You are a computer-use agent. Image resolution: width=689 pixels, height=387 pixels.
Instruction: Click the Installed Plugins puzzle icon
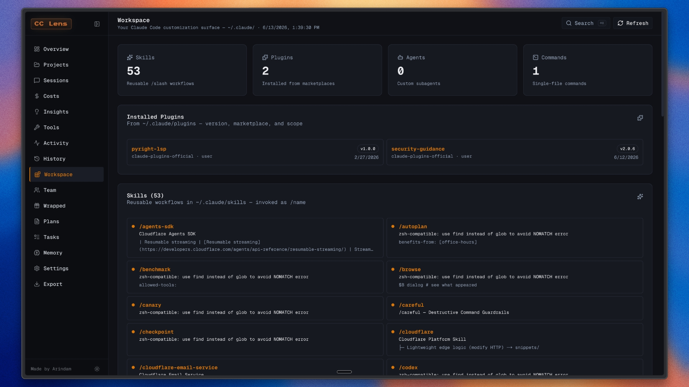pos(640,118)
